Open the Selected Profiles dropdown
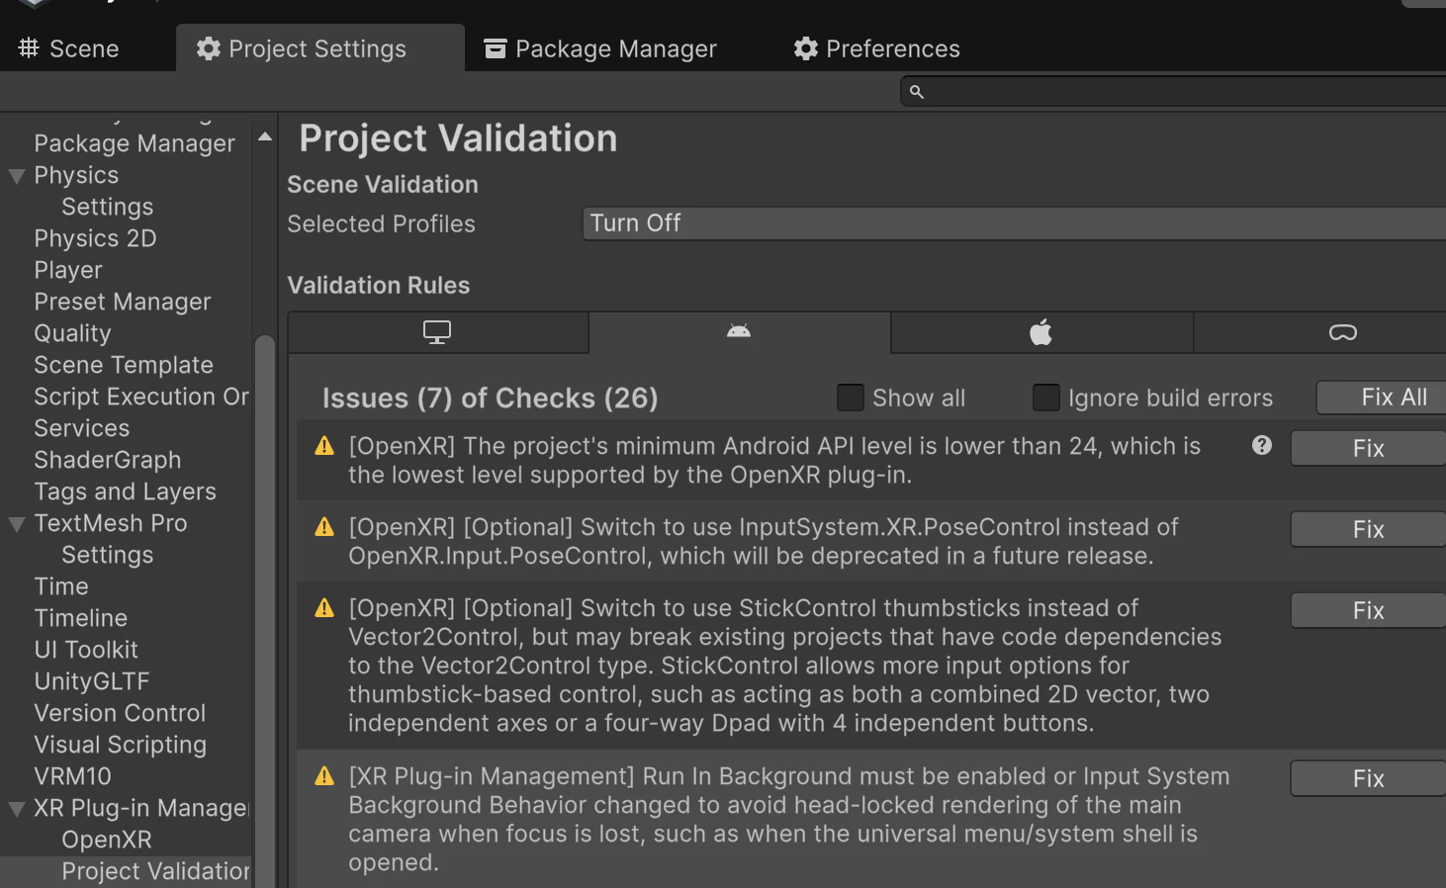The width and height of the screenshot is (1446, 888). click(x=1013, y=223)
